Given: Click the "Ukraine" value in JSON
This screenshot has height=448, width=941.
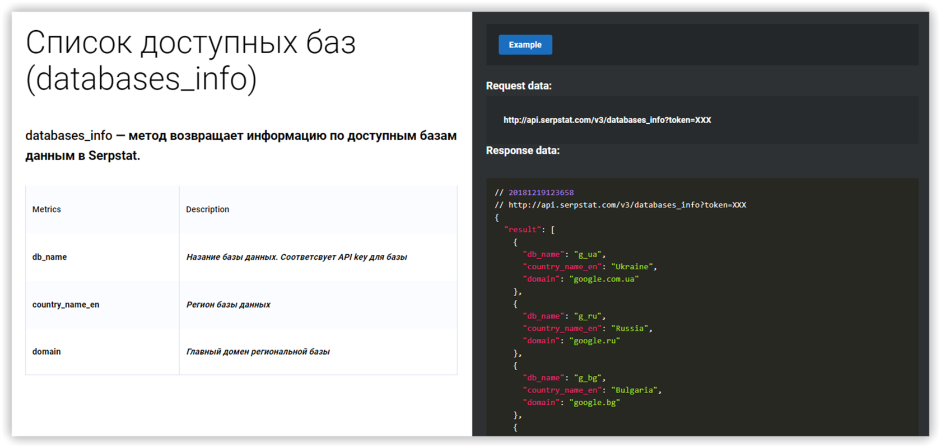Looking at the screenshot, I should 632,267.
